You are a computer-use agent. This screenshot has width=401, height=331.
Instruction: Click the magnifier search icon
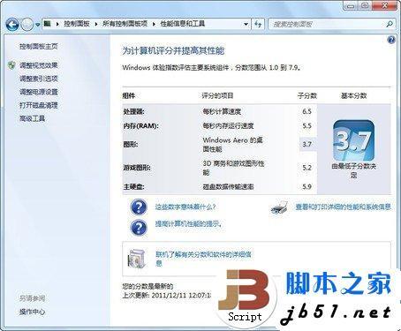tap(390, 24)
